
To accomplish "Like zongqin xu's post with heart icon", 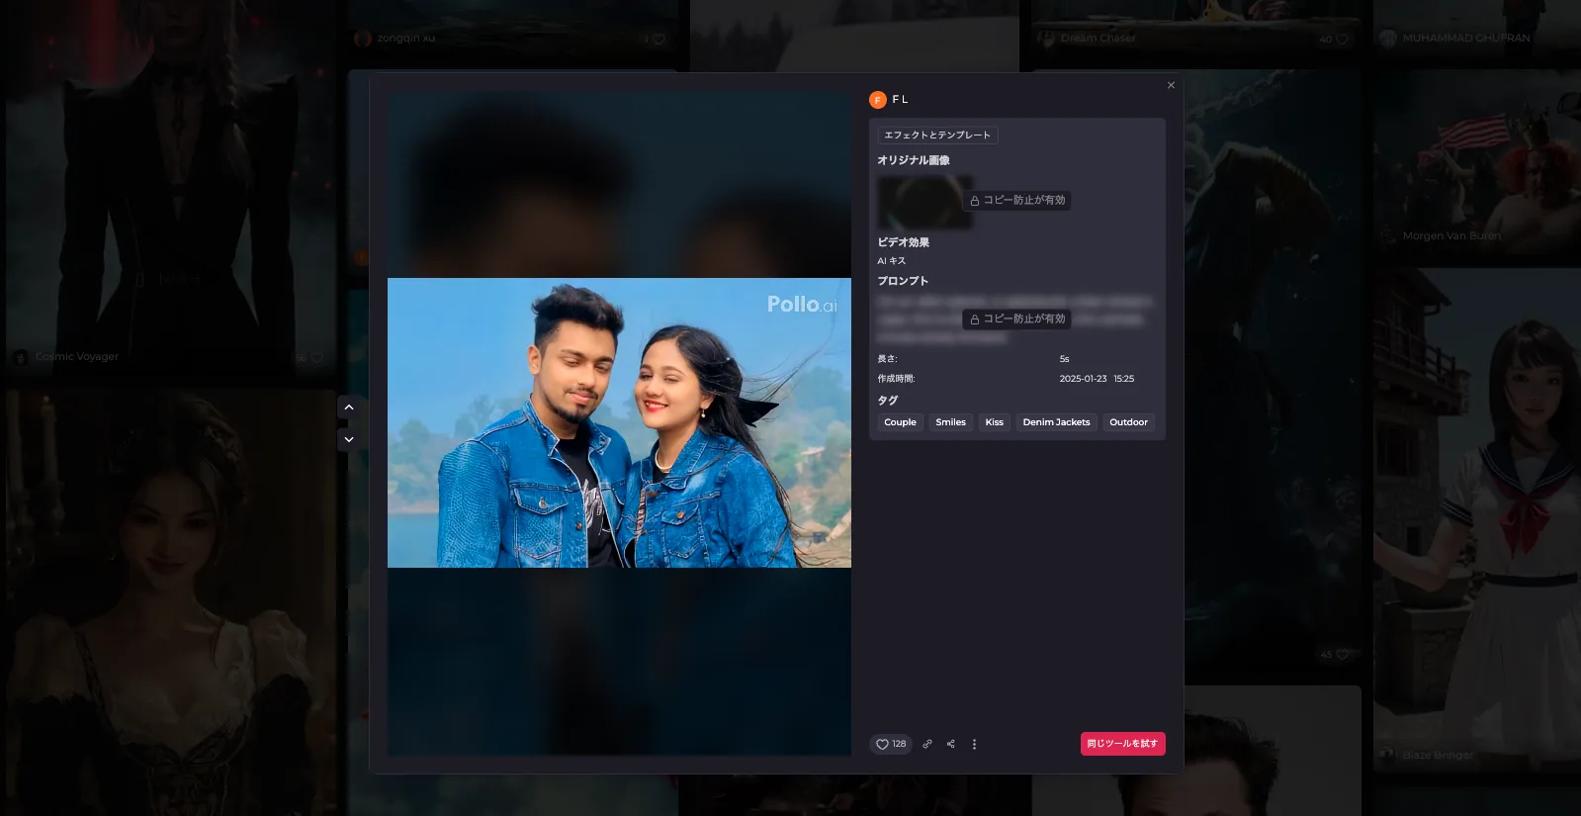I will [659, 39].
